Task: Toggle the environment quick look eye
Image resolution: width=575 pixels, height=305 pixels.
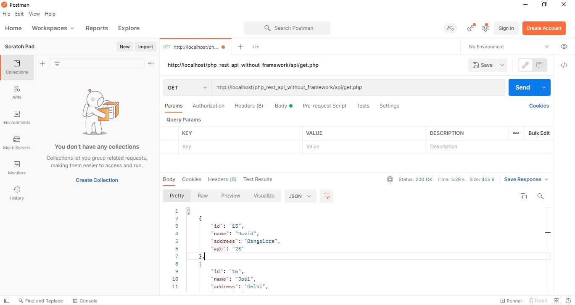Action: coord(564,47)
